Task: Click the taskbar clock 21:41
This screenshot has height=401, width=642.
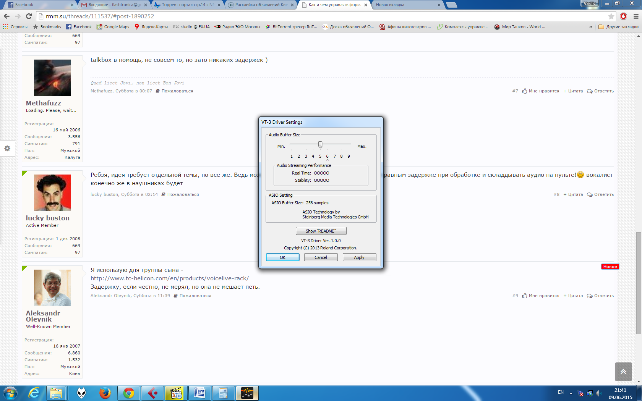Action: 620,390
